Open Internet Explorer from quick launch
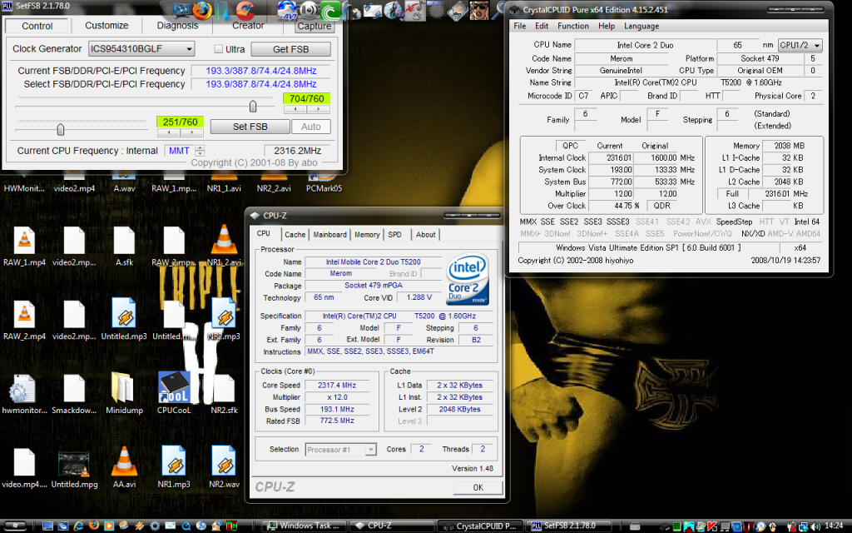This screenshot has height=533, width=852. click(x=79, y=526)
